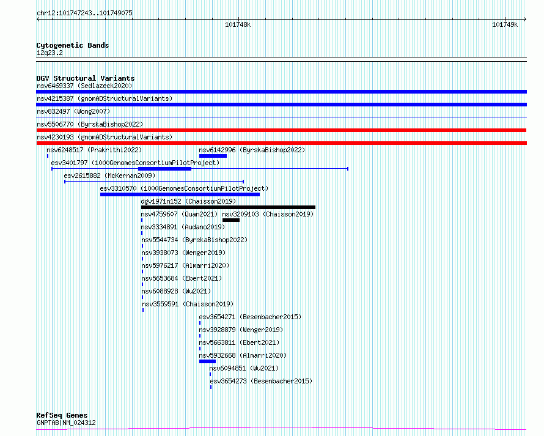
Task: Open variant esv3654271 (Besenbacher2015) label
Action: (250, 317)
